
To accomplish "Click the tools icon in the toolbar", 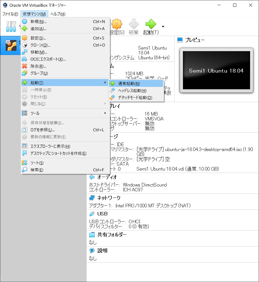I will tap(11, 27).
